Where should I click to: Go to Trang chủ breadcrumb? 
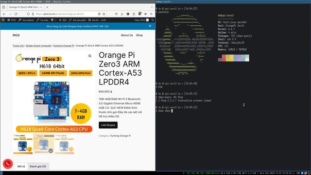pos(18,46)
